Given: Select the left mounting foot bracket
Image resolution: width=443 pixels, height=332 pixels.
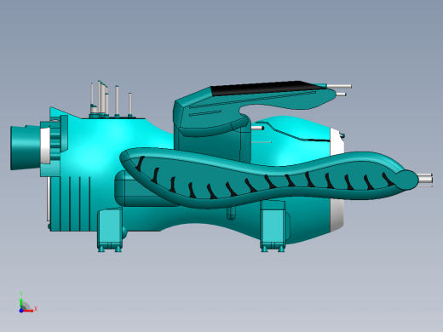Looking at the screenshot, I should click(x=110, y=230).
